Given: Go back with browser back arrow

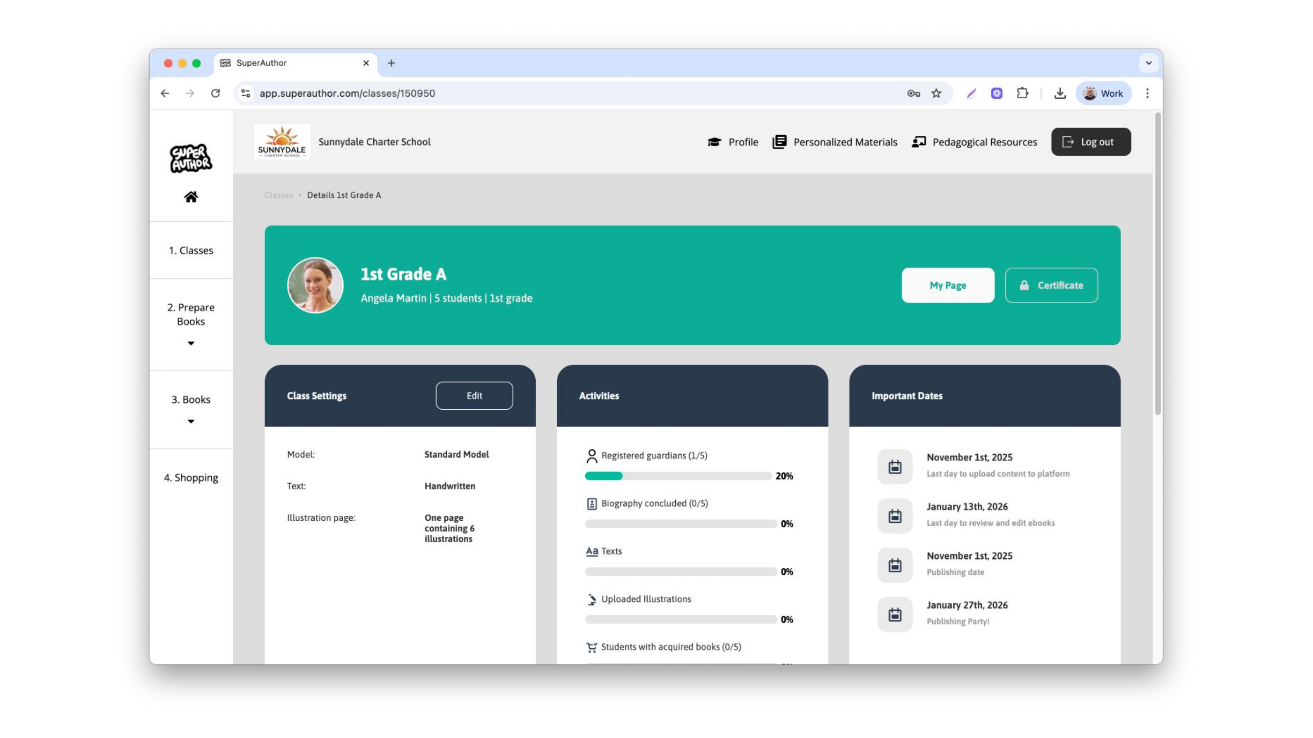Looking at the screenshot, I should (x=165, y=93).
